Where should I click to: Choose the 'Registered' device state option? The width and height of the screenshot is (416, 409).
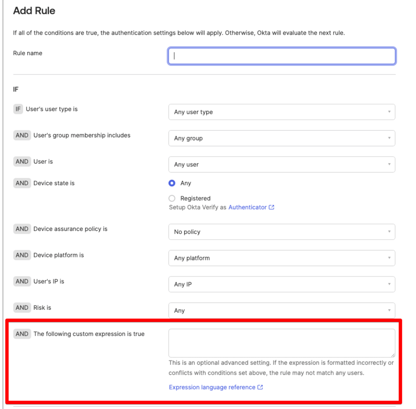172,198
